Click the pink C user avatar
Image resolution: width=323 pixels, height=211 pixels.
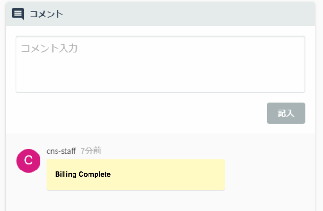[x=28, y=161]
